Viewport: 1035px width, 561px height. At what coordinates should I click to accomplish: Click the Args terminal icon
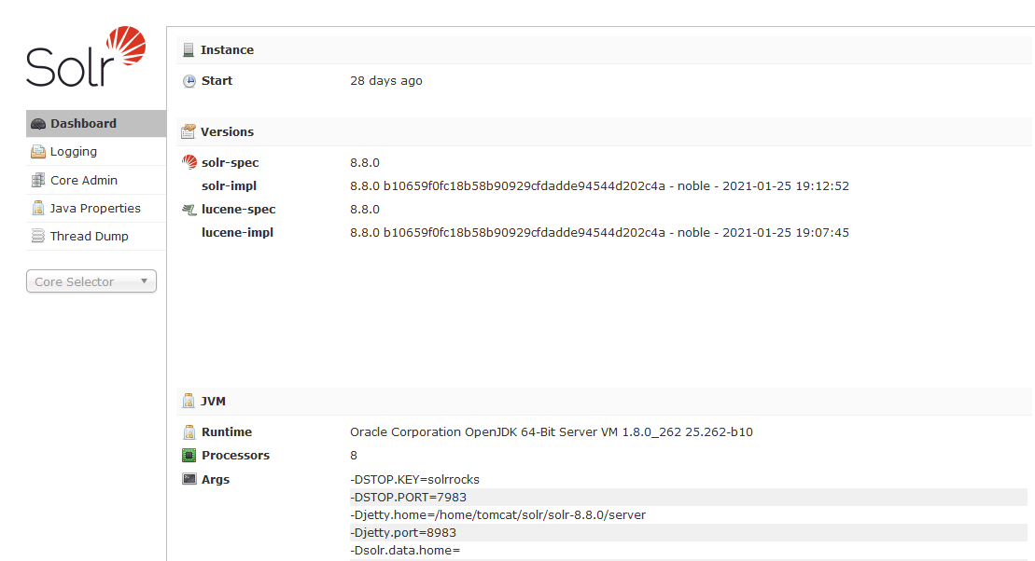tap(189, 479)
